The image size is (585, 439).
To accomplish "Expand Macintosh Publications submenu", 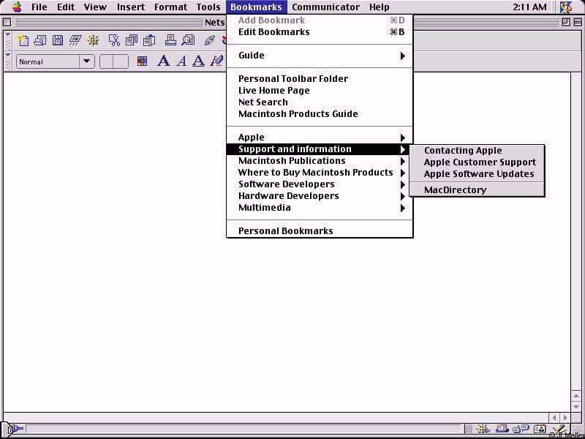I will tap(320, 161).
